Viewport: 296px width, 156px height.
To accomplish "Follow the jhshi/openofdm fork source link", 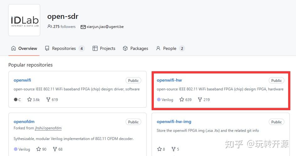I will pos(48,128).
